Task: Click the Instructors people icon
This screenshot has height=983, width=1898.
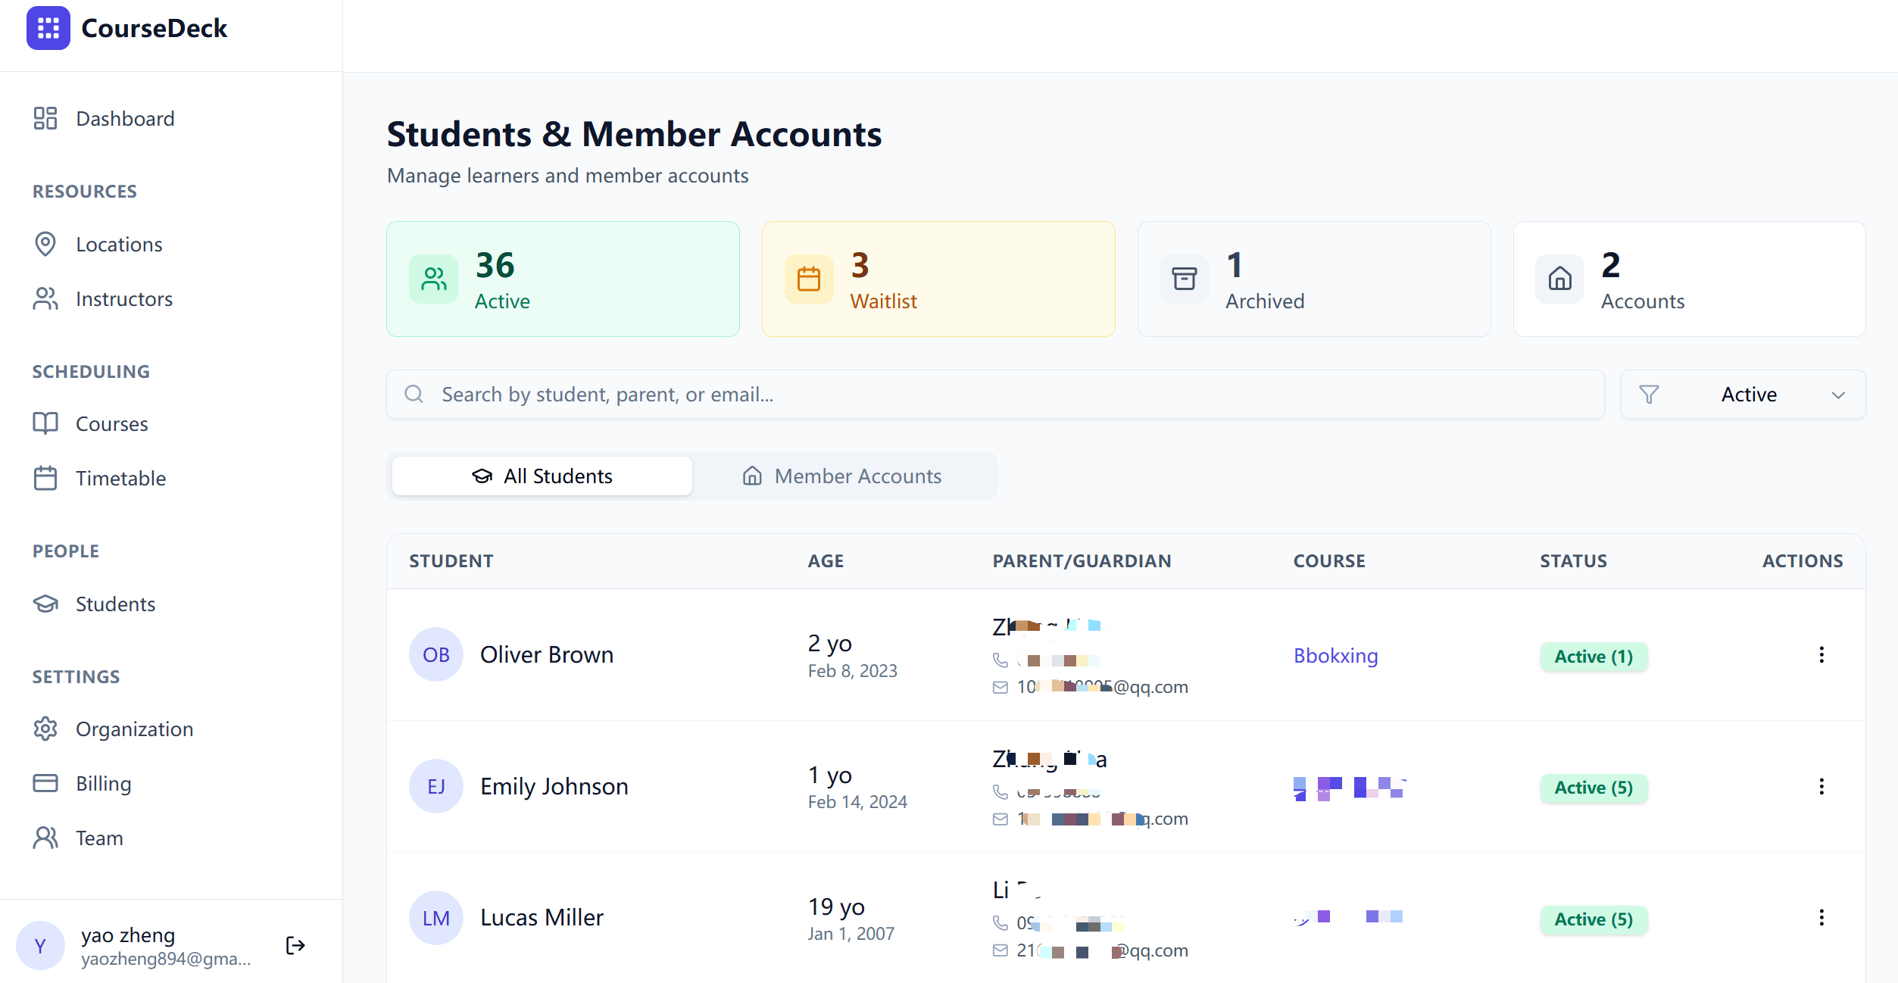Action: [45, 299]
